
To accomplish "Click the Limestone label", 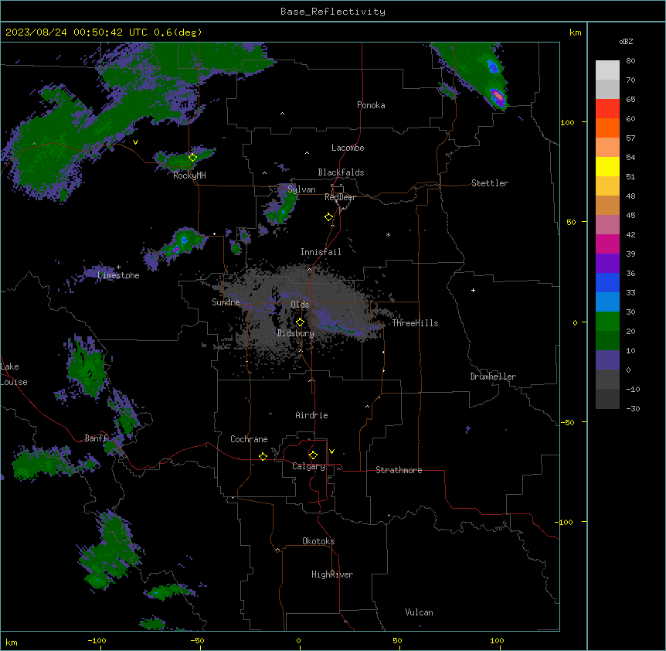I will pos(118,275).
